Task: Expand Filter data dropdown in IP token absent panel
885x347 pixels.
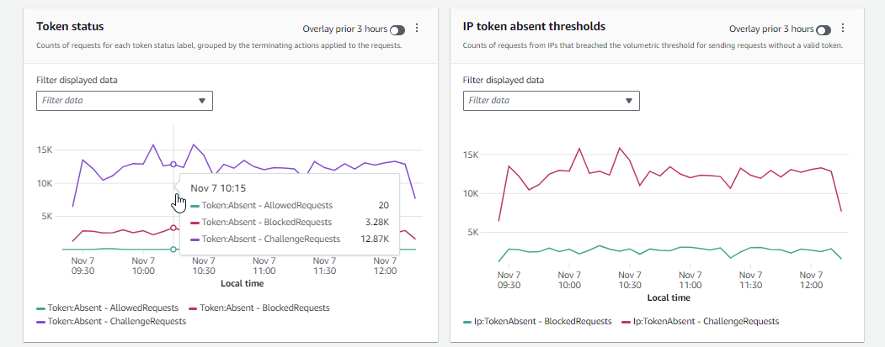Action: click(x=552, y=101)
